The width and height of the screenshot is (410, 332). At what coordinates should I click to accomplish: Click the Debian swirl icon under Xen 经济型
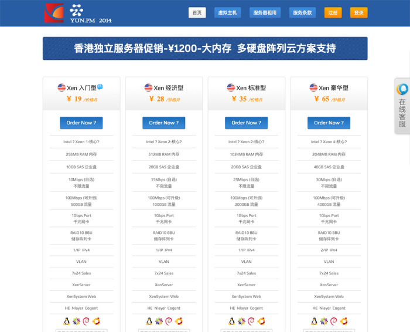coord(169,321)
